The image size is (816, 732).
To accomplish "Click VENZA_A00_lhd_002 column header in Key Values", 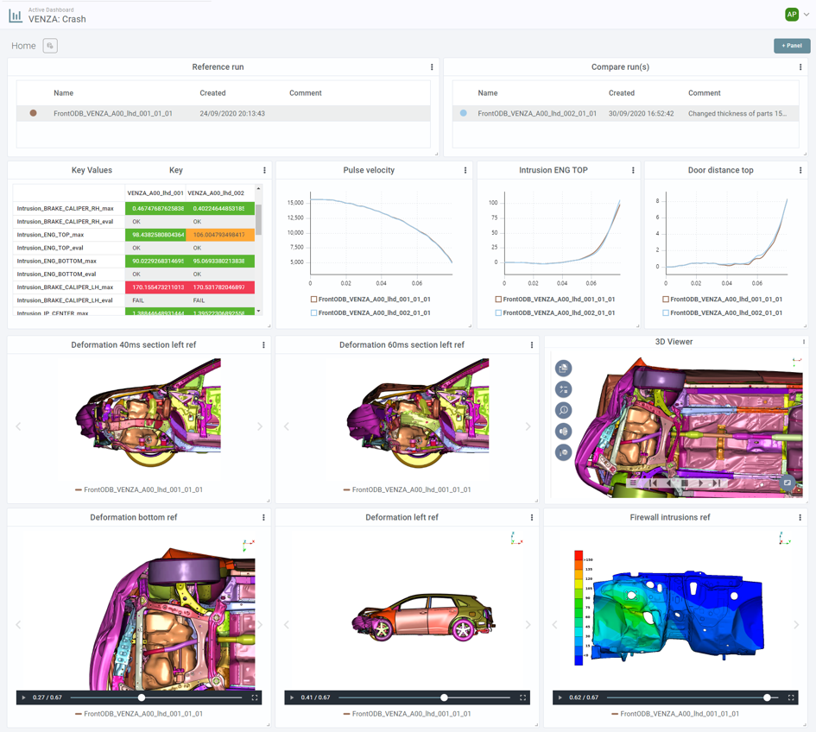I will click(x=216, y=193).
